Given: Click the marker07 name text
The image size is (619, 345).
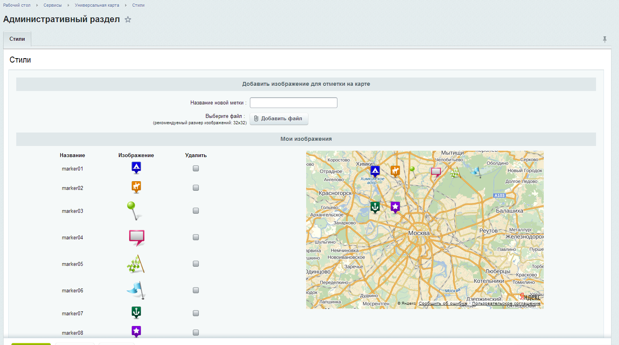Looking at the screenshot, I should [72, 313].
